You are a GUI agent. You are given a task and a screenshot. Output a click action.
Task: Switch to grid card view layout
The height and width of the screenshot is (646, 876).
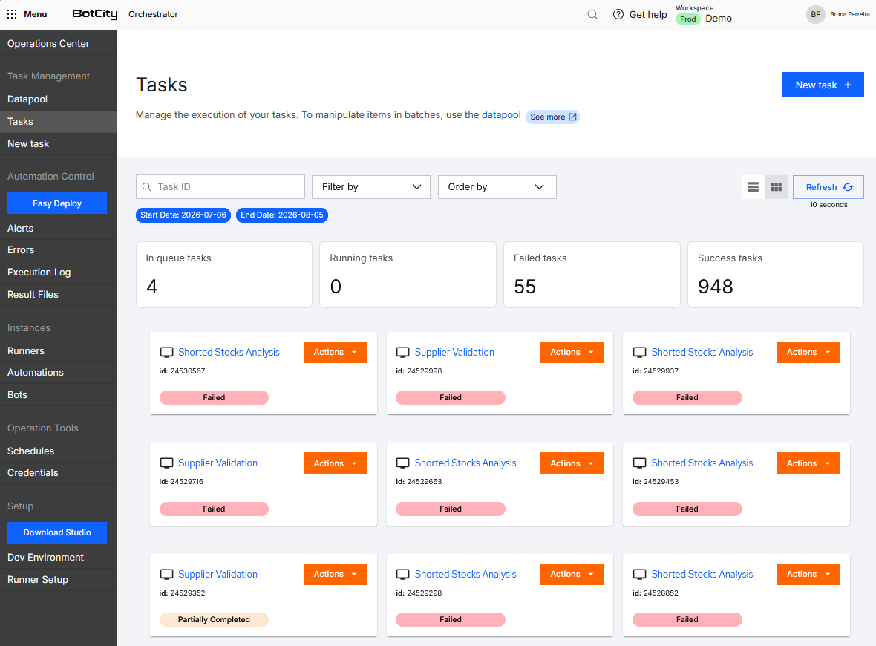point(776,186)
